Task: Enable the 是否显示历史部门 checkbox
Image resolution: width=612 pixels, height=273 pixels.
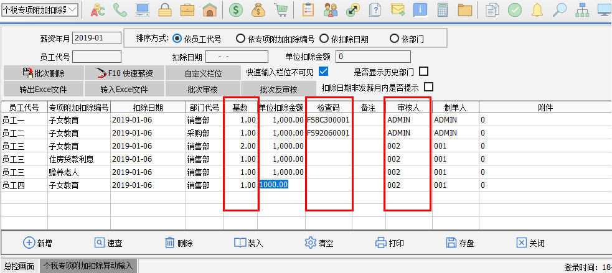Action: coord(424,71)
